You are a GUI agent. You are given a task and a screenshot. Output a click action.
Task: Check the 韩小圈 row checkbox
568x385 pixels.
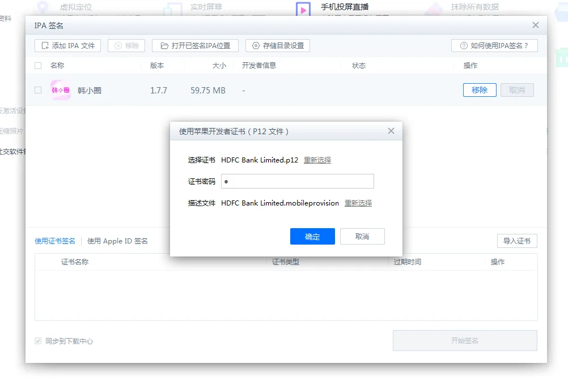tap(38, 89)
